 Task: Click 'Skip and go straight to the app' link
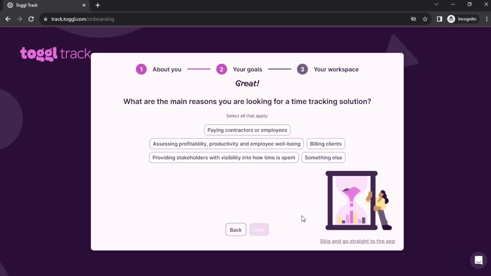357,241
